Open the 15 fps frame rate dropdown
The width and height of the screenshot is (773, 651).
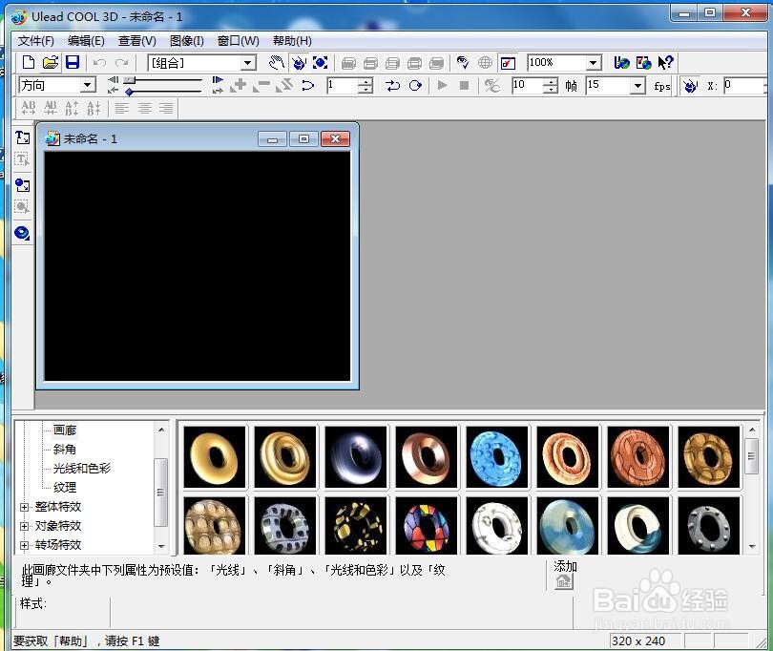[637, 85]
